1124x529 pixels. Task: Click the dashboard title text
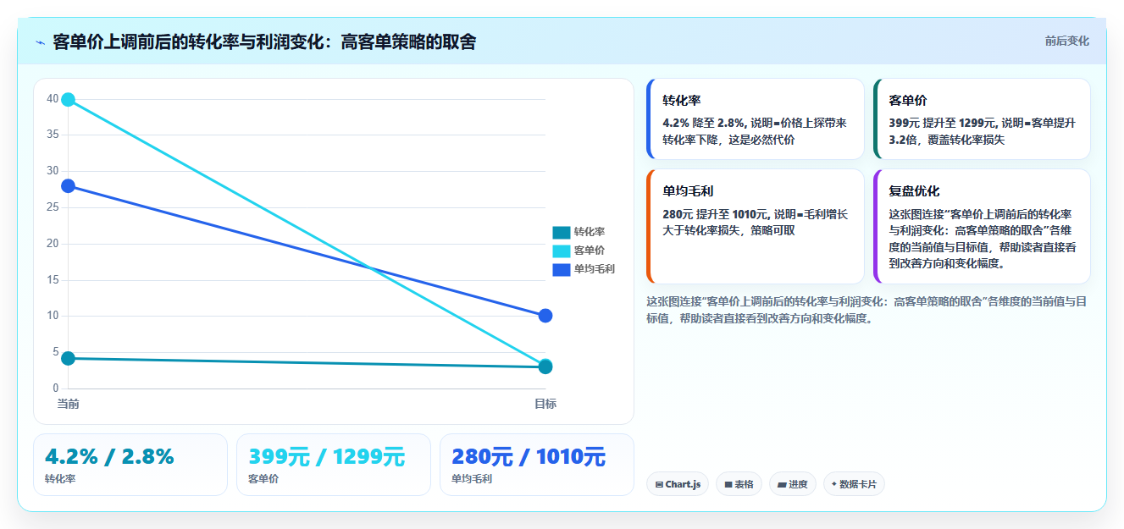(x=264, y=41)
